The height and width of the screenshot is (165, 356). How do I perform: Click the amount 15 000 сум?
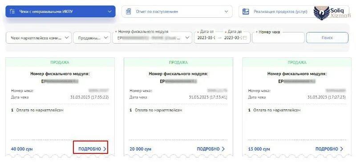259,149
